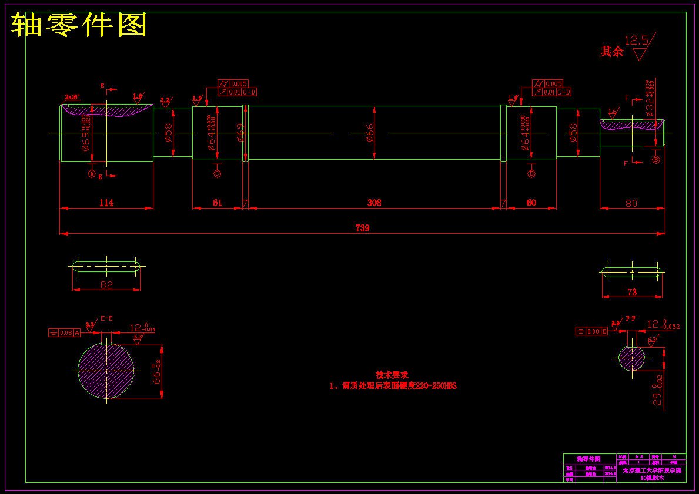Click the ø69 diameter dimension

pos(240,133)
